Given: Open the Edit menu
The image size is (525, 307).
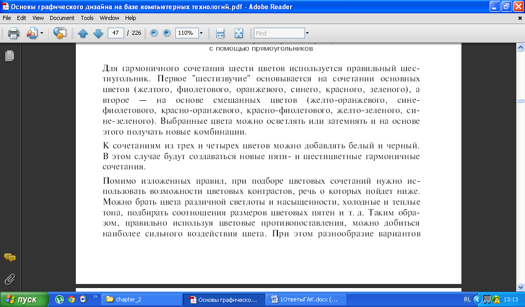Looking at the screenshot, I should coord(22,18).
